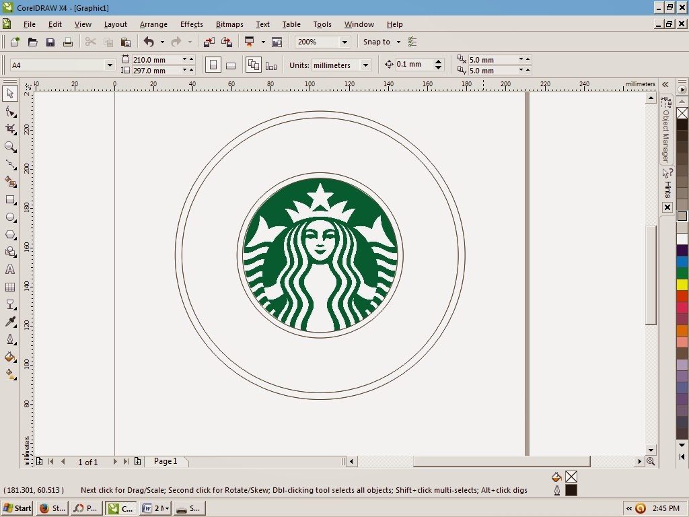Enable Snap to options
The width and height of the screenshot is (689, 517).
coord(379,42)
